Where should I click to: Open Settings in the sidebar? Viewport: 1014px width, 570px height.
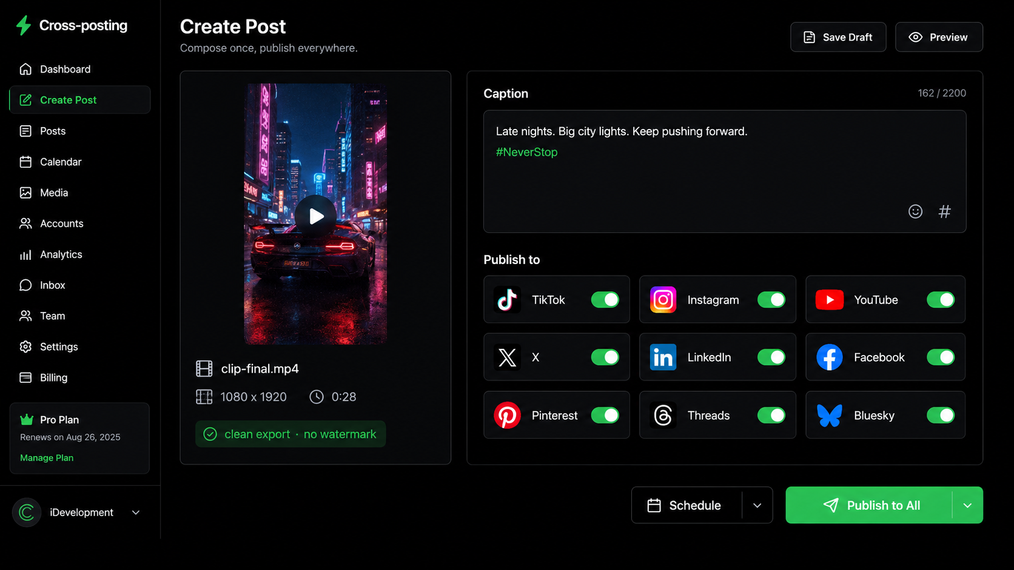pos(79,346)
